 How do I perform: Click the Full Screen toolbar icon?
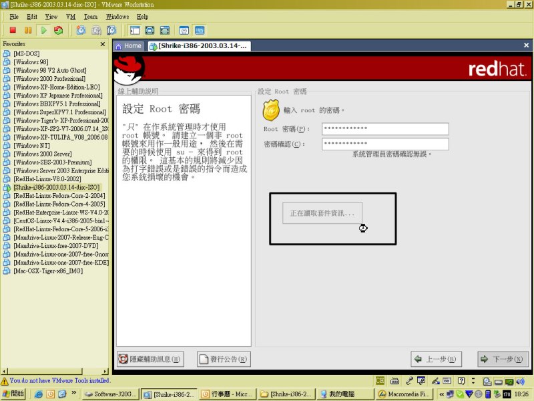[150, 30]
